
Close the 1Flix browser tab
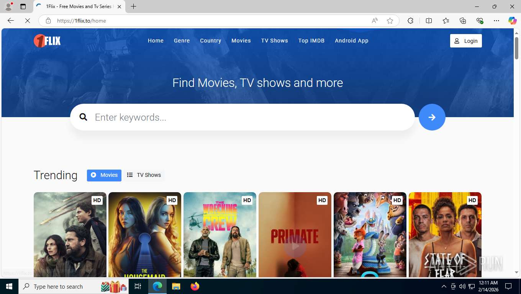pos(119,7)
